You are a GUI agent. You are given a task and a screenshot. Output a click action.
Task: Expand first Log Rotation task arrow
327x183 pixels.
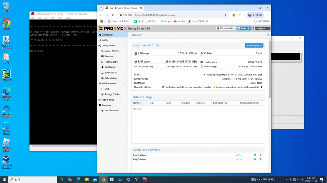(261, 155)
